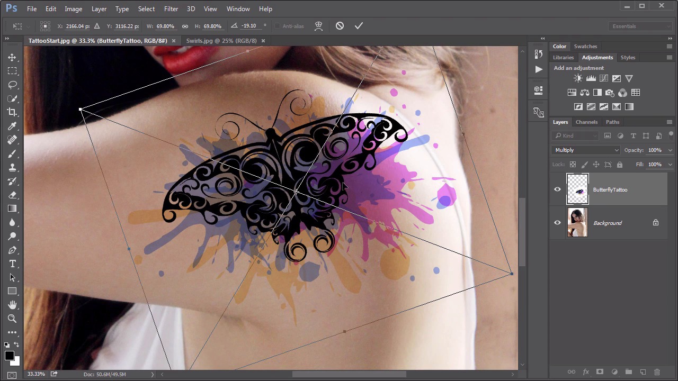The width and height of the screenshot is (678, 381).
Task: Click the ButterflyTattoo layer thumbnail
Action: point(577,189)
